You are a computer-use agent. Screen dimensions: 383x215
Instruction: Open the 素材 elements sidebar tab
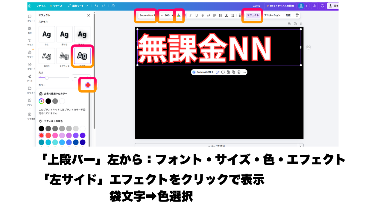tap(30, 30)
